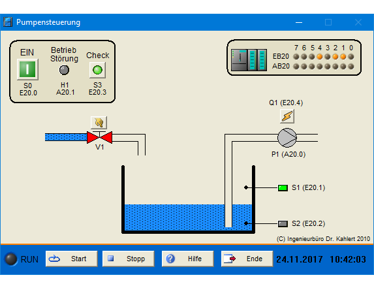This screenshot has width=374, height=288.
Task: Click the time 10:42:03
Action: pos(348,259)
